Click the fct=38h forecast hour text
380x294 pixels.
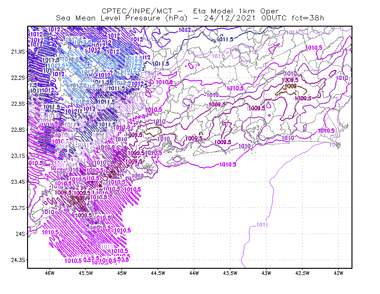307,18
